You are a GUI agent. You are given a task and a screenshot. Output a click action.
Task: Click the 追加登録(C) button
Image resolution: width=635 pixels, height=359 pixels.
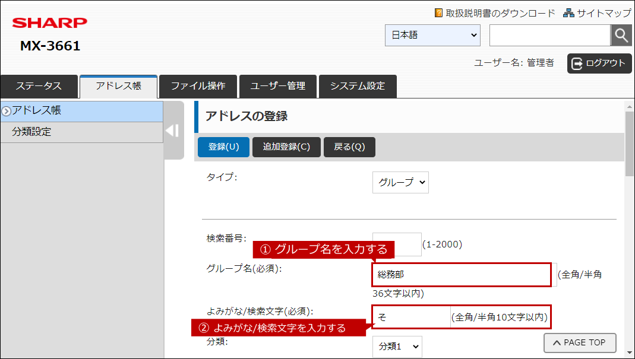coord(286,147)
